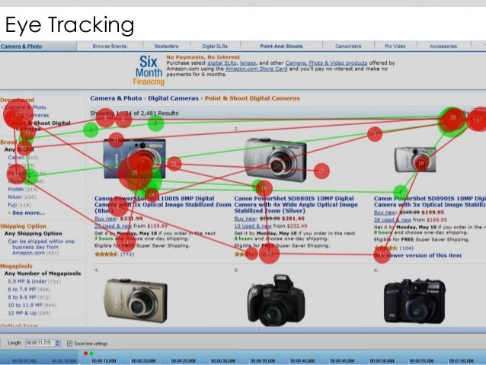Image resolution: width=486 pixels, height=365 pixels.
Task: Click 'Get newer version of this item'
Action: click(x=417, y=255)
